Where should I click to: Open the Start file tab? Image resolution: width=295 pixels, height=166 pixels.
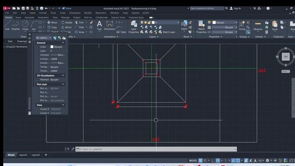point(10,41)
